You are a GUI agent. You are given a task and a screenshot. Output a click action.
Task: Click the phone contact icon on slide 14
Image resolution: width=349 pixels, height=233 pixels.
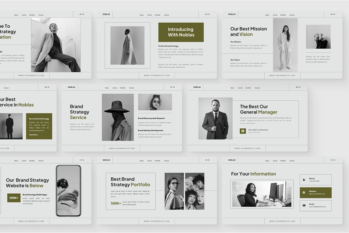click(304, 180)
